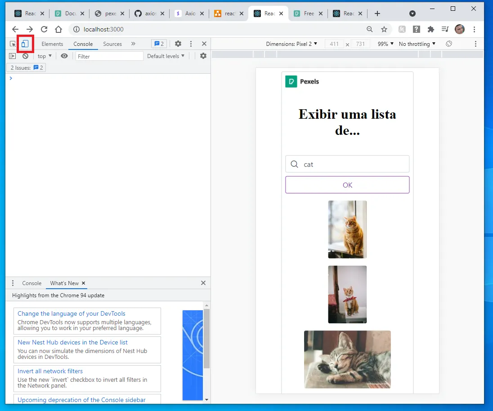Clear the console
The width and height of the screenshot is (493, 411).
click(26, 56)
